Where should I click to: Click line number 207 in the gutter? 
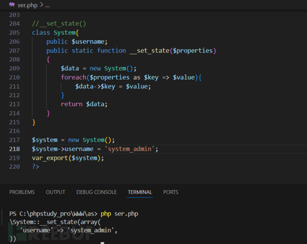[14, 50]
